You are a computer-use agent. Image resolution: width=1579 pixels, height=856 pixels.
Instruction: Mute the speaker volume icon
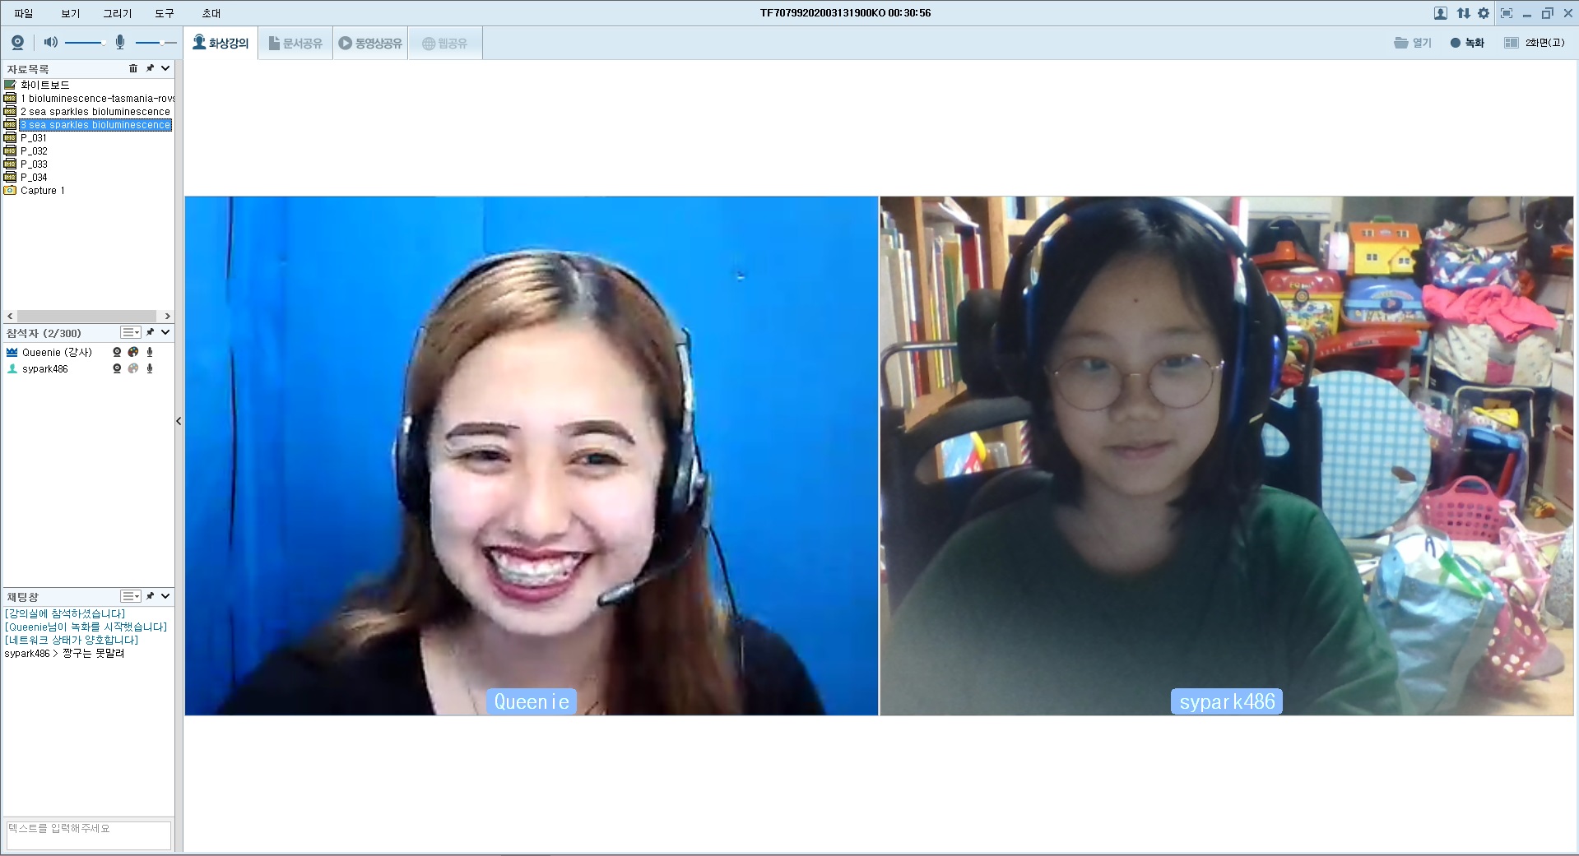[x=50, y=43]
